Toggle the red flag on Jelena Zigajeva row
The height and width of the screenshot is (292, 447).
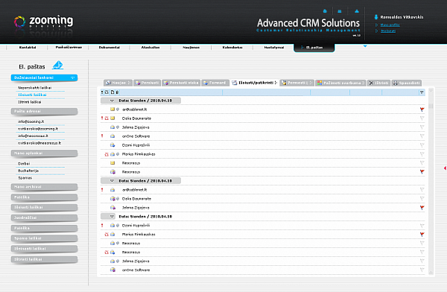[x=422, y=208]
